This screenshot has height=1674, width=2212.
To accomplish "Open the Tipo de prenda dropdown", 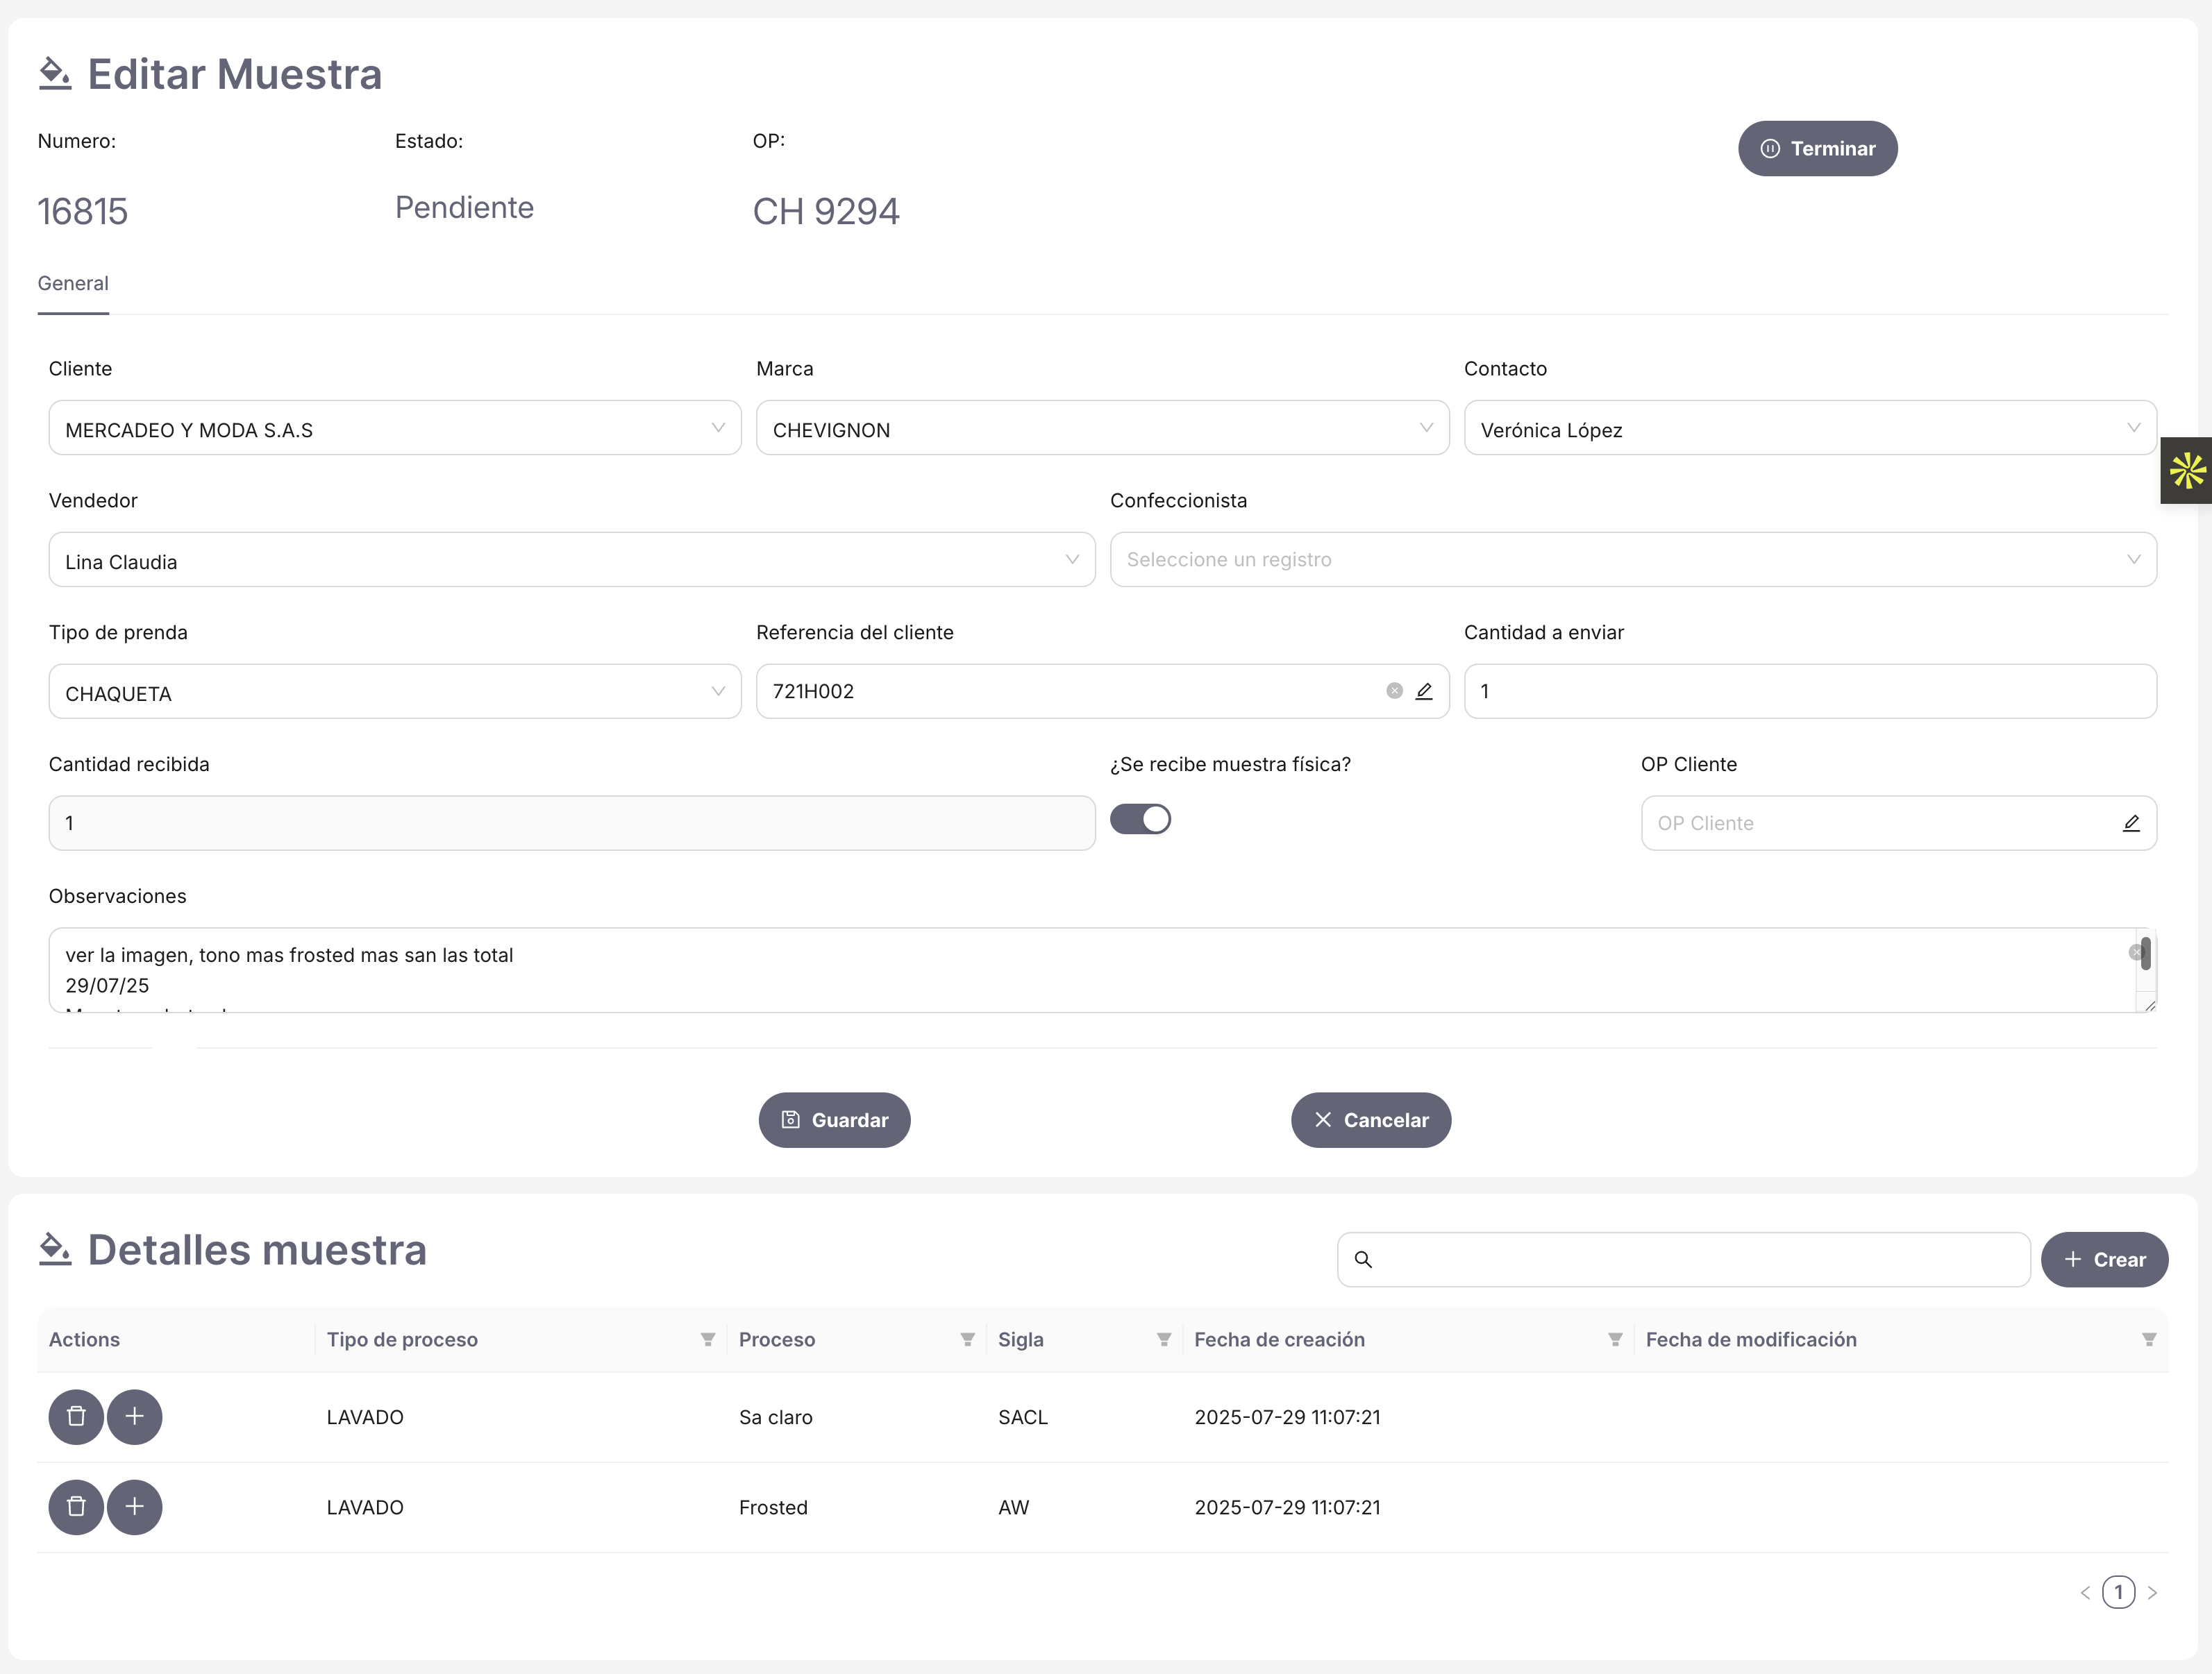I will click(x=395, y=691).
